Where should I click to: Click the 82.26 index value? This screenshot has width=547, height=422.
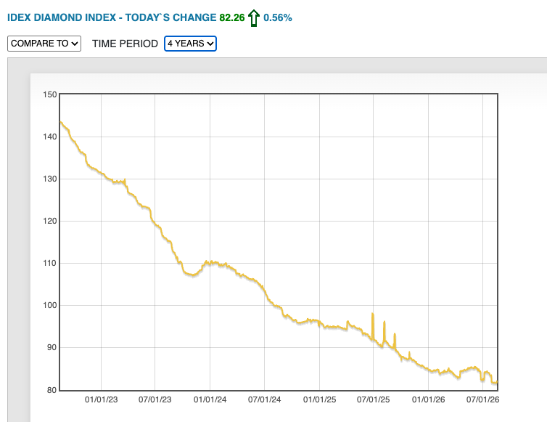pos(232,18)
